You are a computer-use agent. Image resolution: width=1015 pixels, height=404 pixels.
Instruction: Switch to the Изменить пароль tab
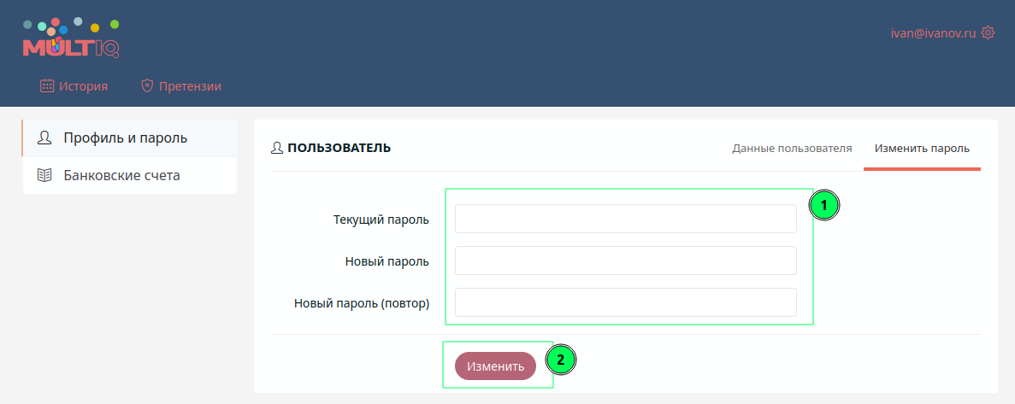click(922, 148)
